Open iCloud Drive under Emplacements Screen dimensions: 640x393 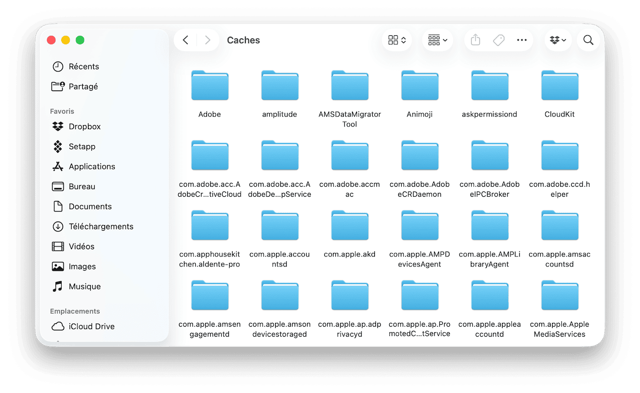pyautogui.click(x=91, y=326)
